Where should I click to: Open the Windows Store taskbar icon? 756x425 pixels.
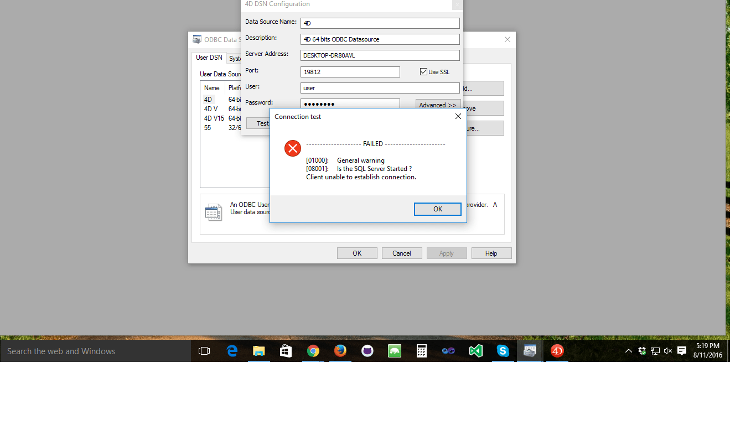coord(286,351)
